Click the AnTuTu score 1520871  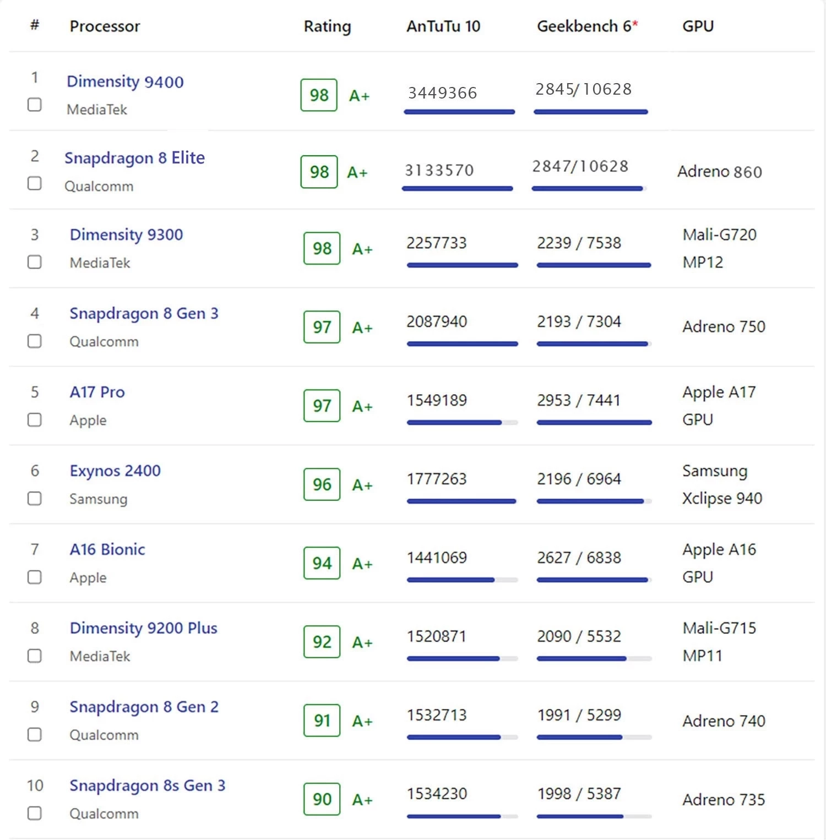tap(437, 636)
